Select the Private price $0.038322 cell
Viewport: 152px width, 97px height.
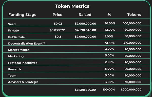coord(57,30)
